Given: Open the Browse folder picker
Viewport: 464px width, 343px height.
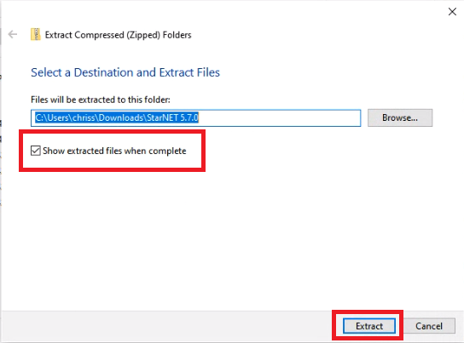Looking at the screenshot, I should coord(400,117).
